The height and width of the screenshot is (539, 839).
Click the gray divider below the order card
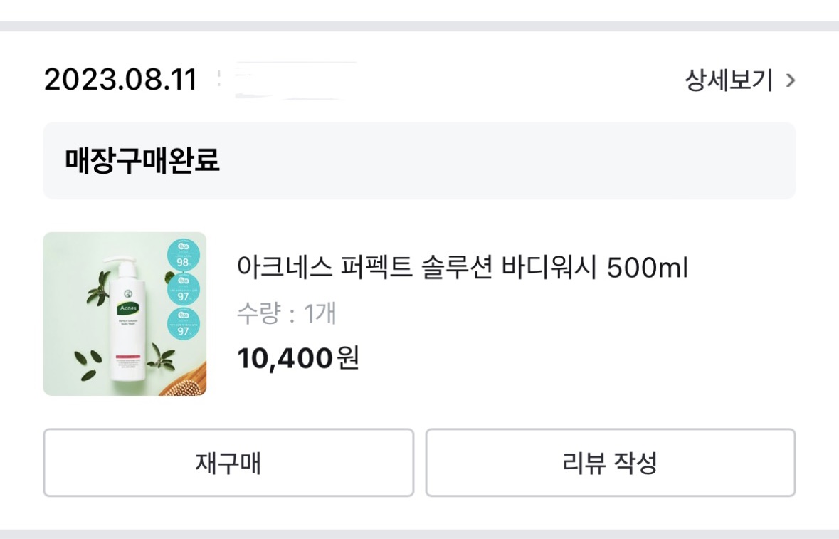pos(419,533)
